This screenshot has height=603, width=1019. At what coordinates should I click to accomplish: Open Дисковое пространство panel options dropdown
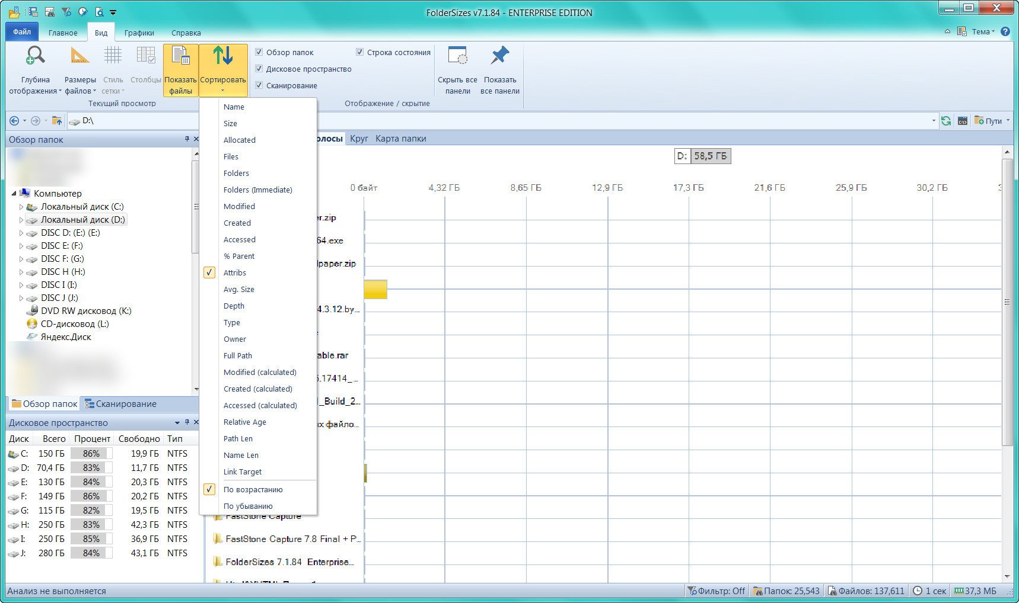click(177, 422)
